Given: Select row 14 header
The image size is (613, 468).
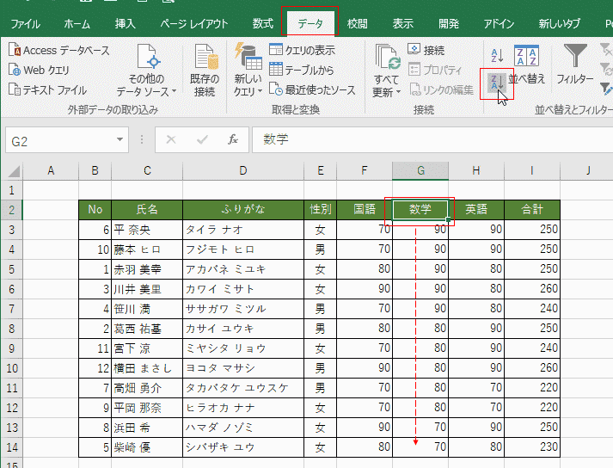Looking at the screenshot, I should coord(12,447).
